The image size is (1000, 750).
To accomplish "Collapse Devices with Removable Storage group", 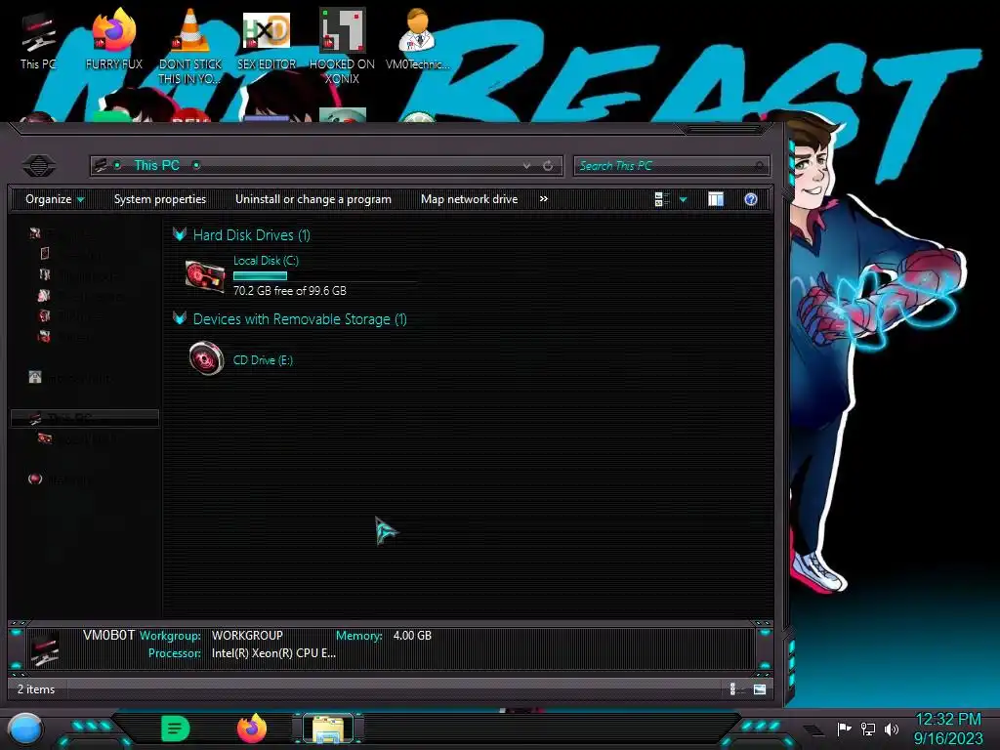I will point(180,318).
